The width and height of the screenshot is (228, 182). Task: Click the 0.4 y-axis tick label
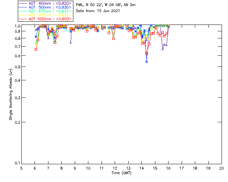pyautogui.click(x=17, y=80)
